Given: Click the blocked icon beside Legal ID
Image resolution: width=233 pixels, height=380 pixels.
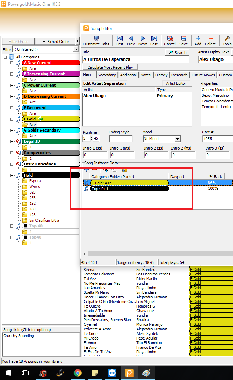Looking at the screenshot, I should 18,141.
